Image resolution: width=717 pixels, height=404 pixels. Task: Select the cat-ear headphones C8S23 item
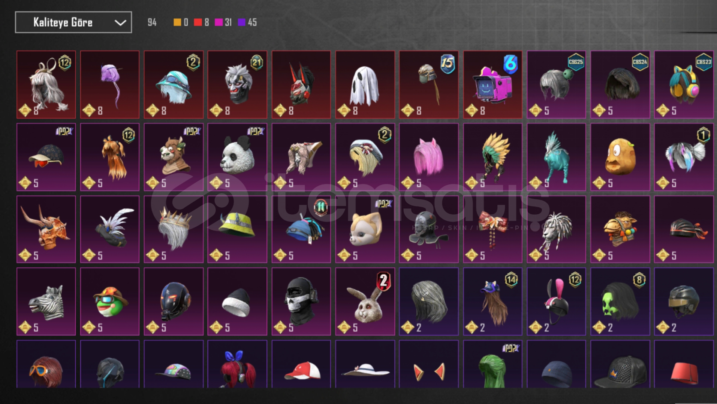(x=684, y=85)
